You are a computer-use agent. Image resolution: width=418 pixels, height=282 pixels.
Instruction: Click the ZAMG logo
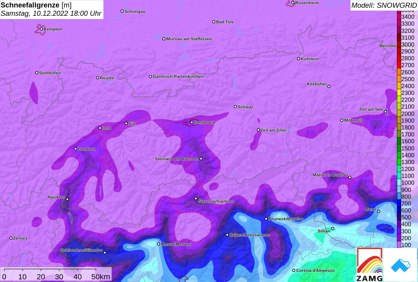pyautogui.click(x=370, y=265)
